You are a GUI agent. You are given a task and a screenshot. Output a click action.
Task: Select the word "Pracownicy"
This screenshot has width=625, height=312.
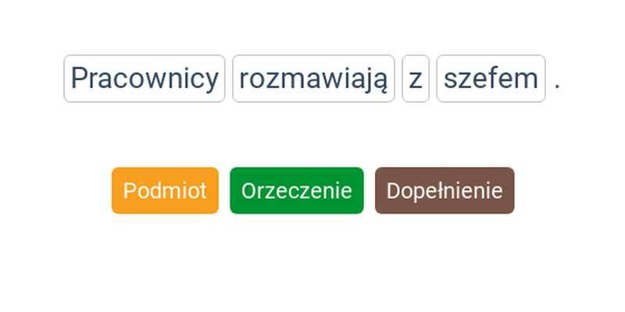145,79
